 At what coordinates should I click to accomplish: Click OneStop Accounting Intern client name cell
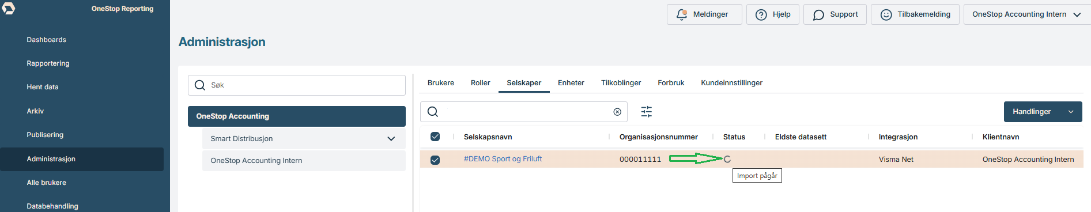(x=1028, y=160)
